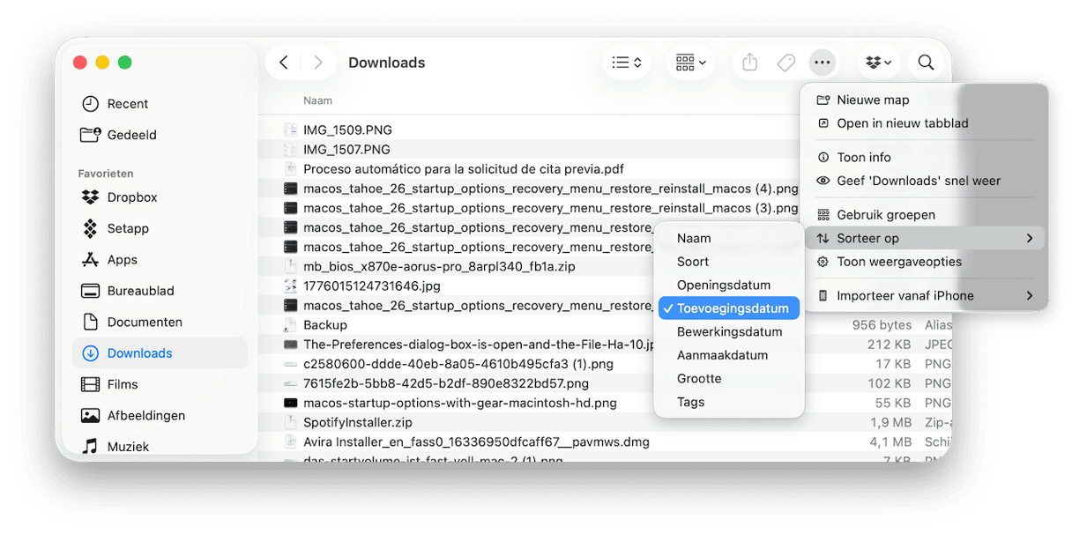Sort by Naam in the submenu
The height and width of the screenshot is (534, 1072).
click(x=729, y=238)
